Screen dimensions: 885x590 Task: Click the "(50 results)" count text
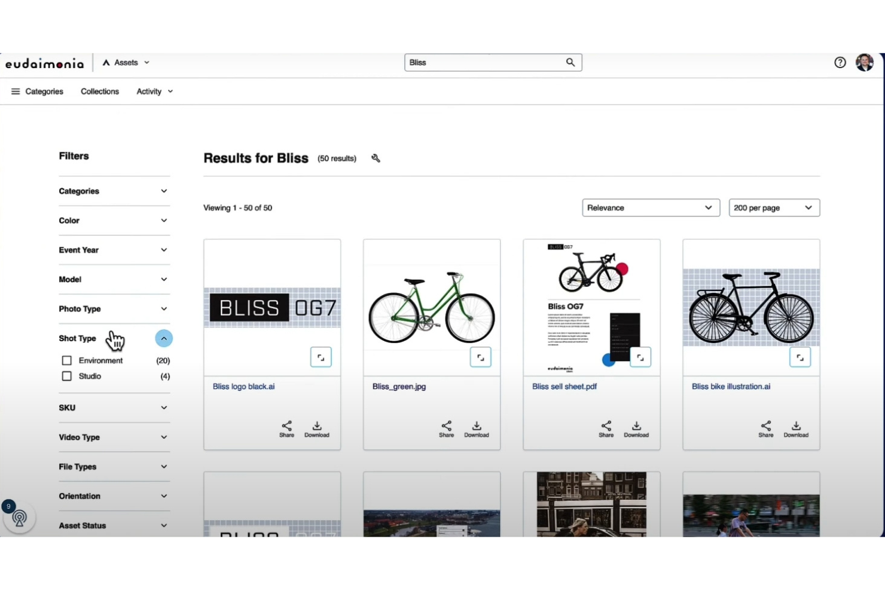337,158
